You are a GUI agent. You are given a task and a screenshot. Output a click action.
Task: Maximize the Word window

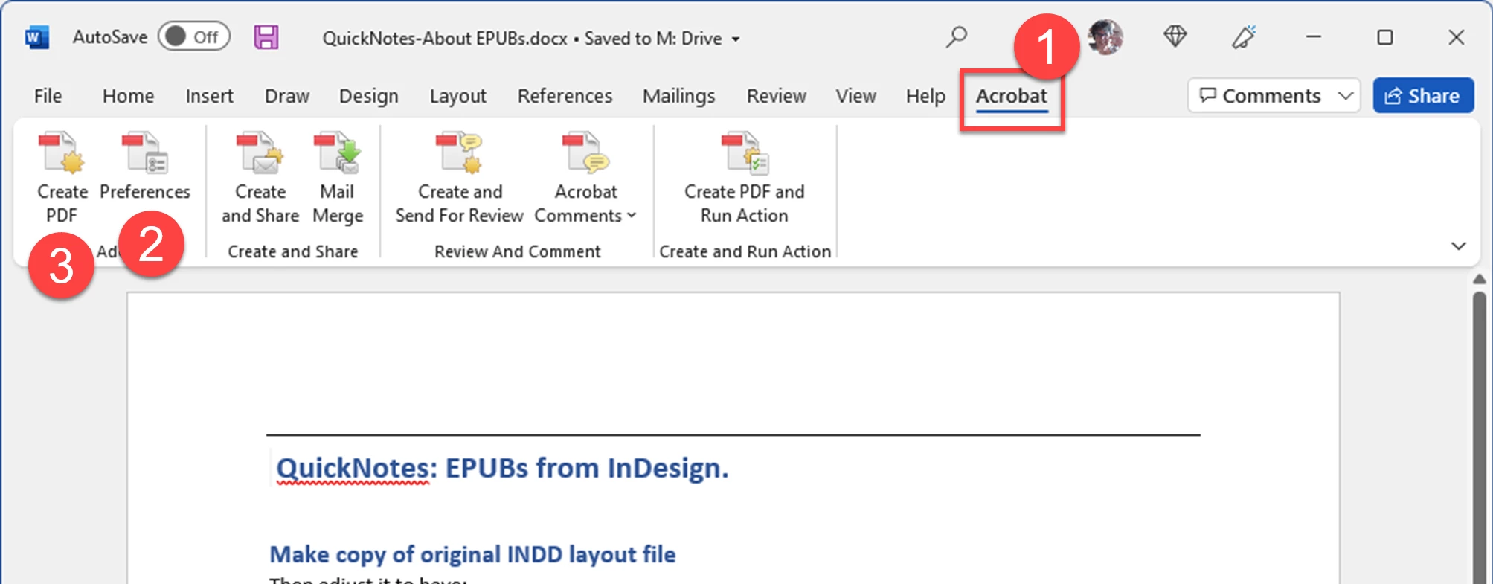(1384, 37)
